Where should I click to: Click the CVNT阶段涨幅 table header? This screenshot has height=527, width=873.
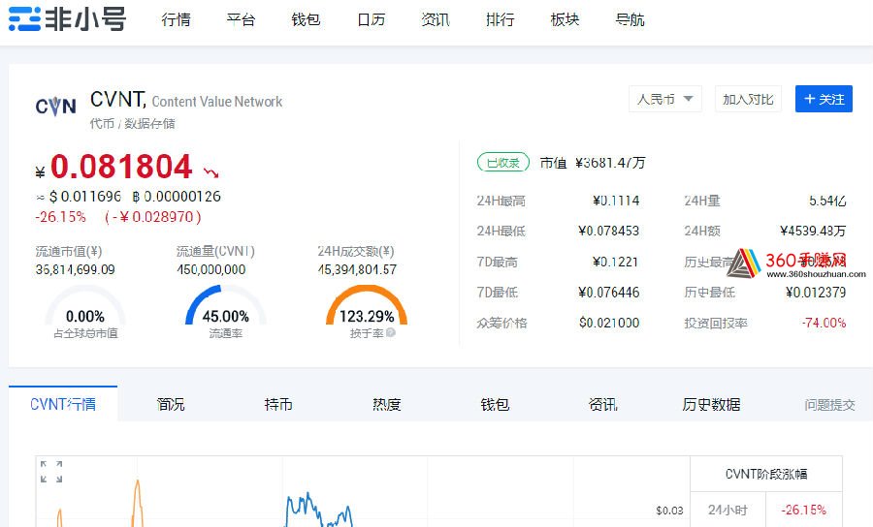[x=766, y=474]
